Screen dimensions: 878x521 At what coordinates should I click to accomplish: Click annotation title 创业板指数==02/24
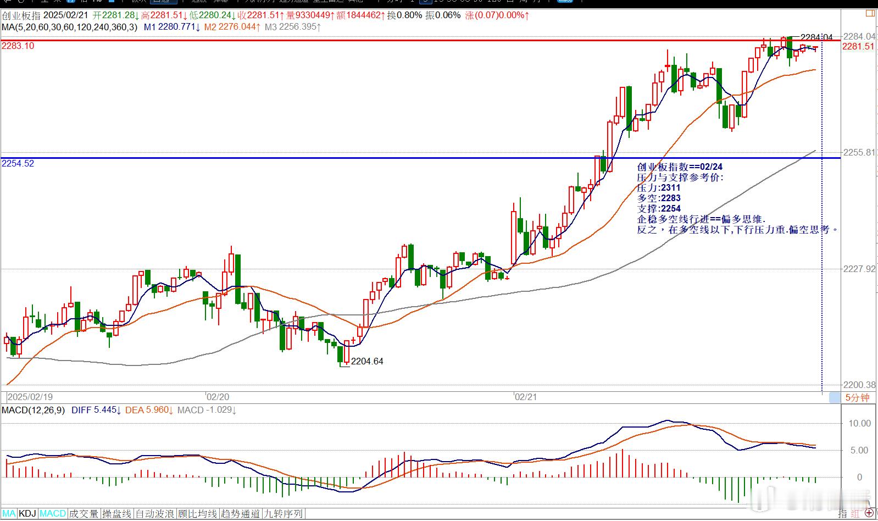[680, 167]
